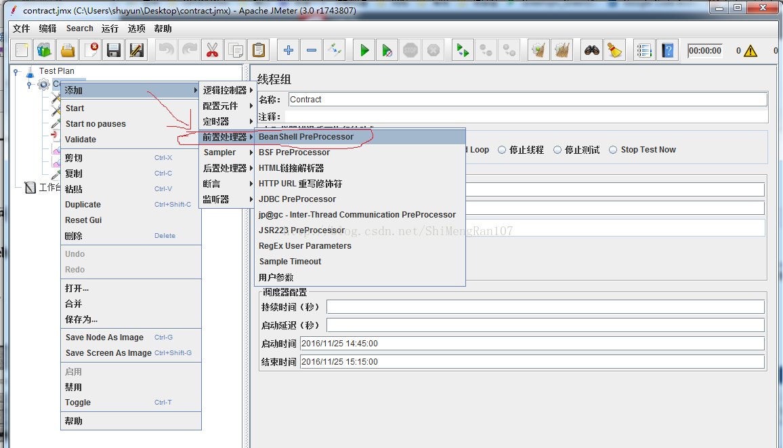Open the 运行 menu in menu bar
783x448 pixels.
110,28
